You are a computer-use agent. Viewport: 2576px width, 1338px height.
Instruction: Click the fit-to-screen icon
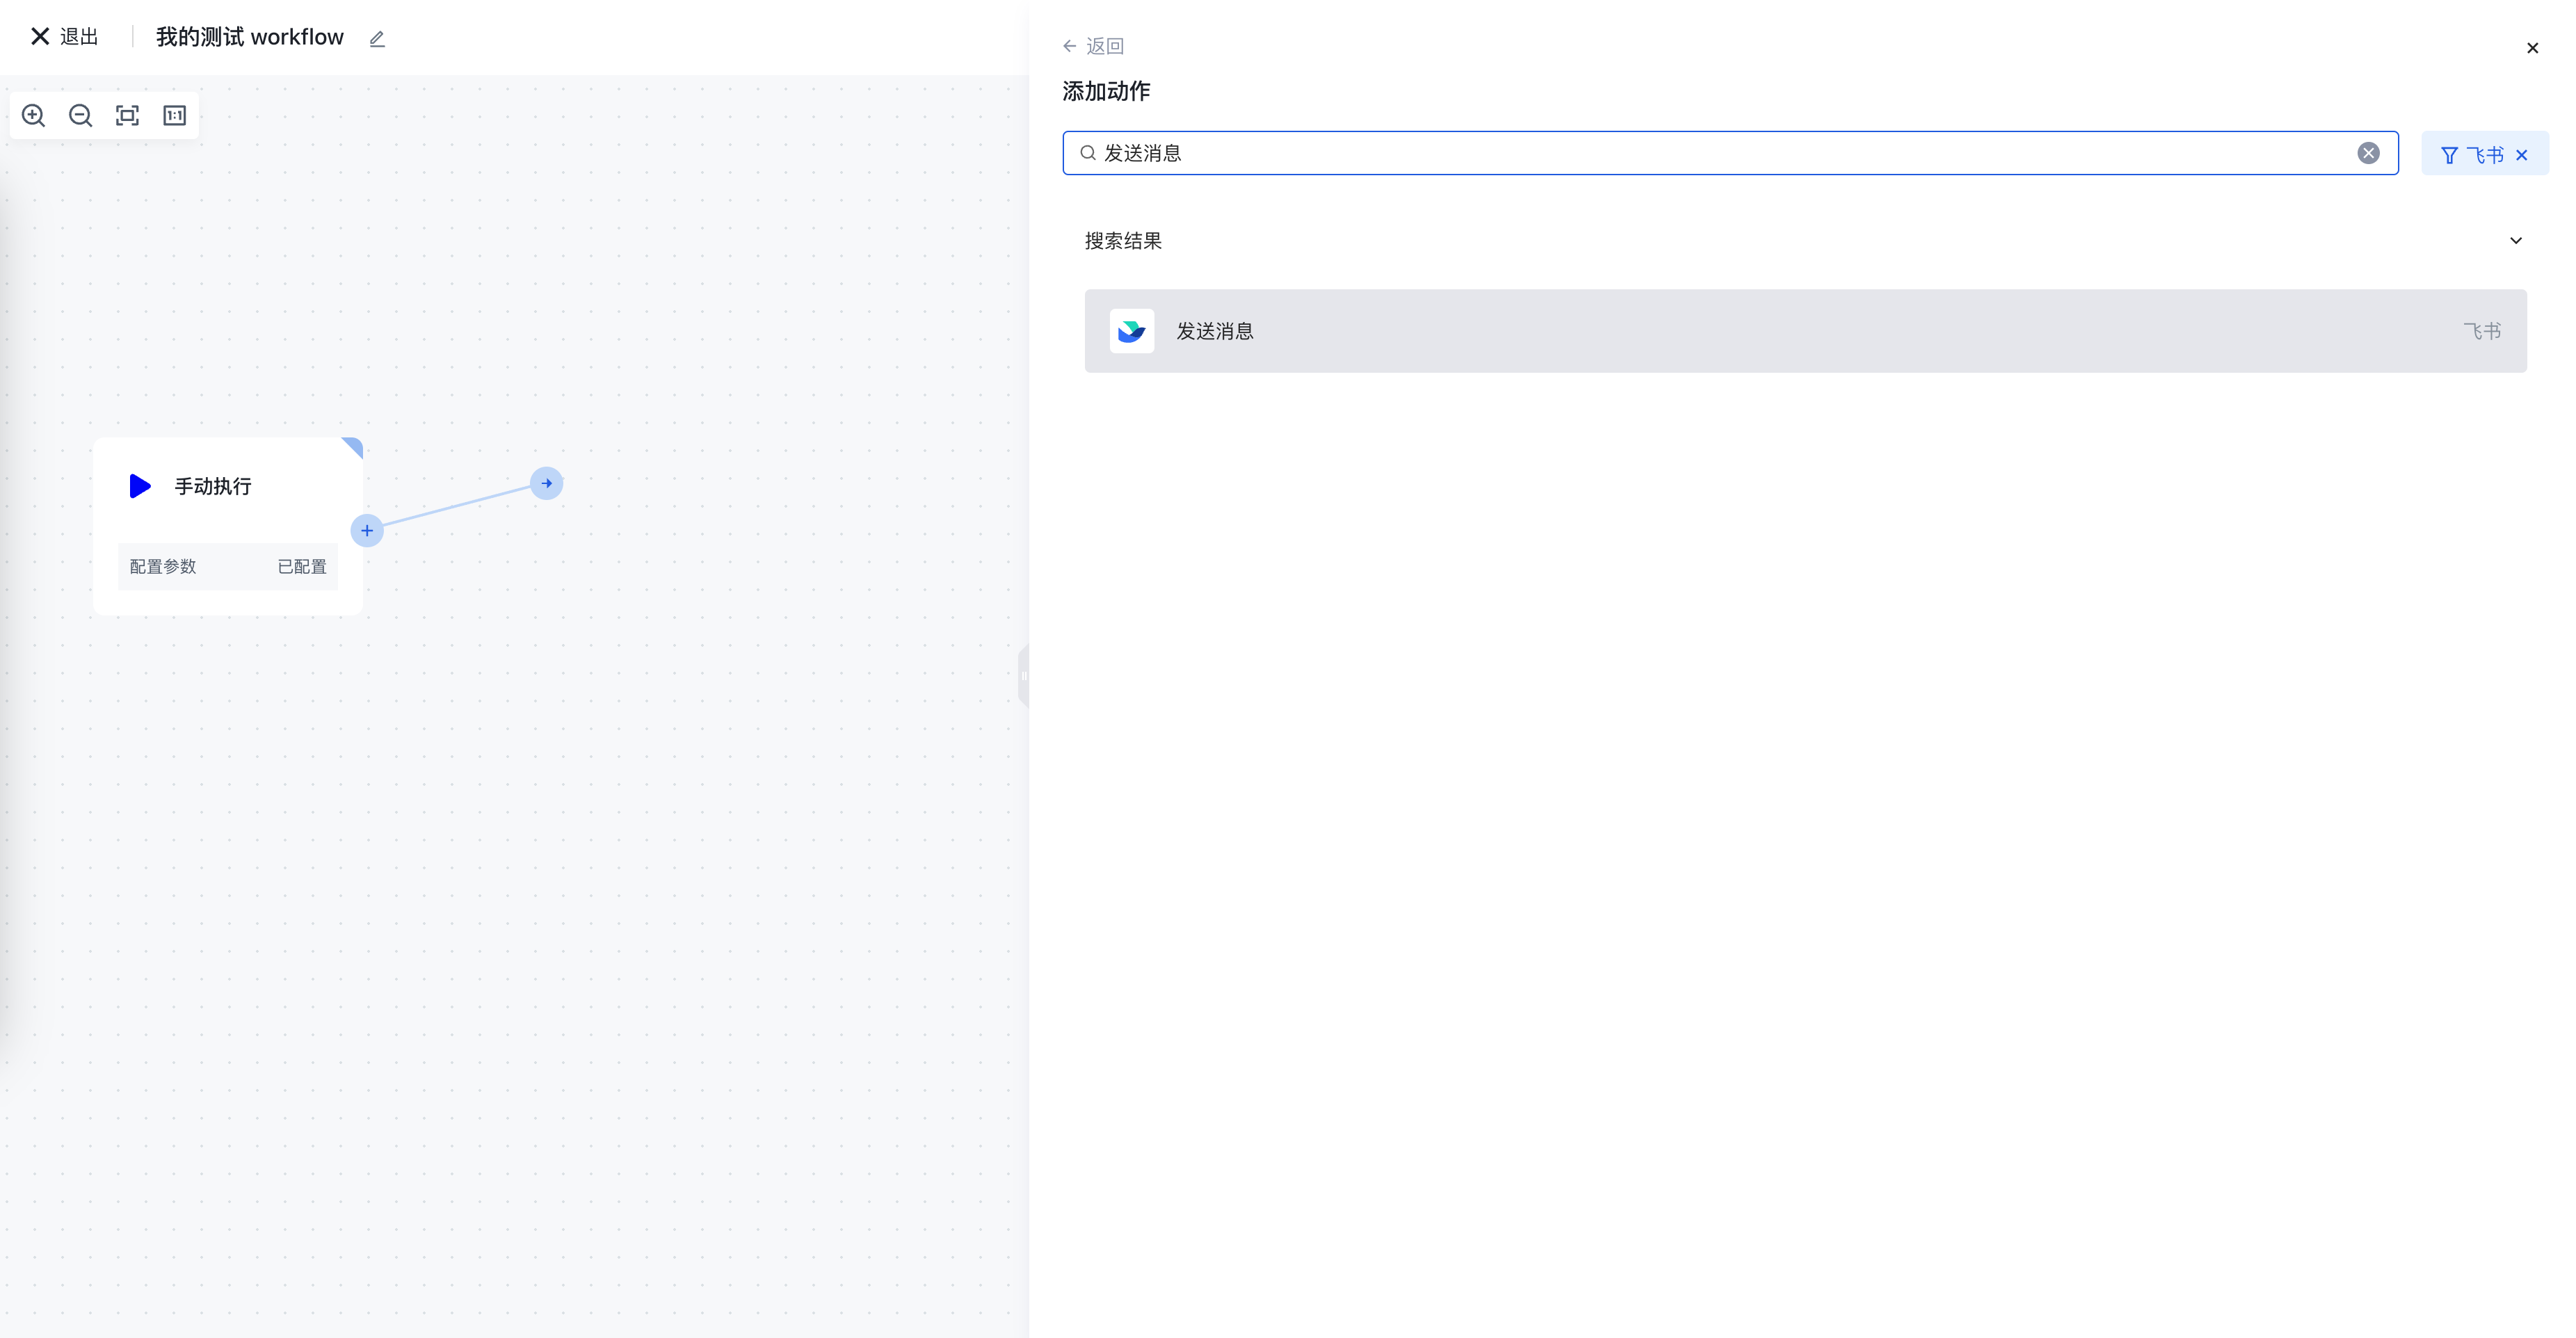point(128,116)
